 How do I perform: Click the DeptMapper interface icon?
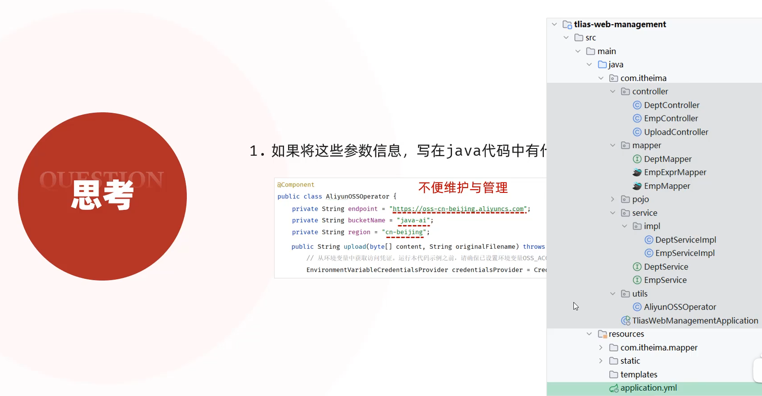tap(637, 159)
